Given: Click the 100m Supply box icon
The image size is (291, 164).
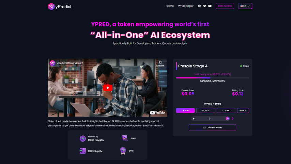Looking at the screenshot, I should point(83,151).
